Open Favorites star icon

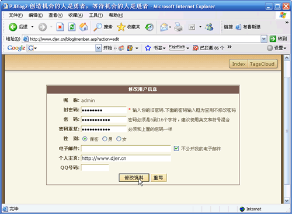click(121, 27)
